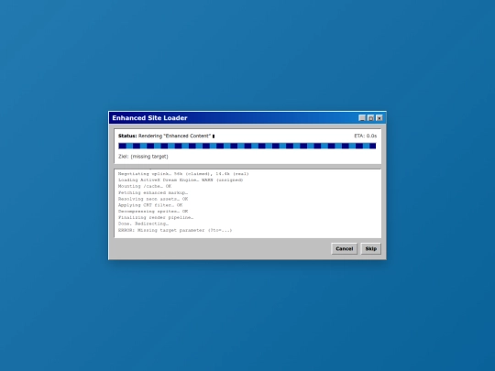Click the 'ERROR: Missing target parameter' log line

(175, 230)
